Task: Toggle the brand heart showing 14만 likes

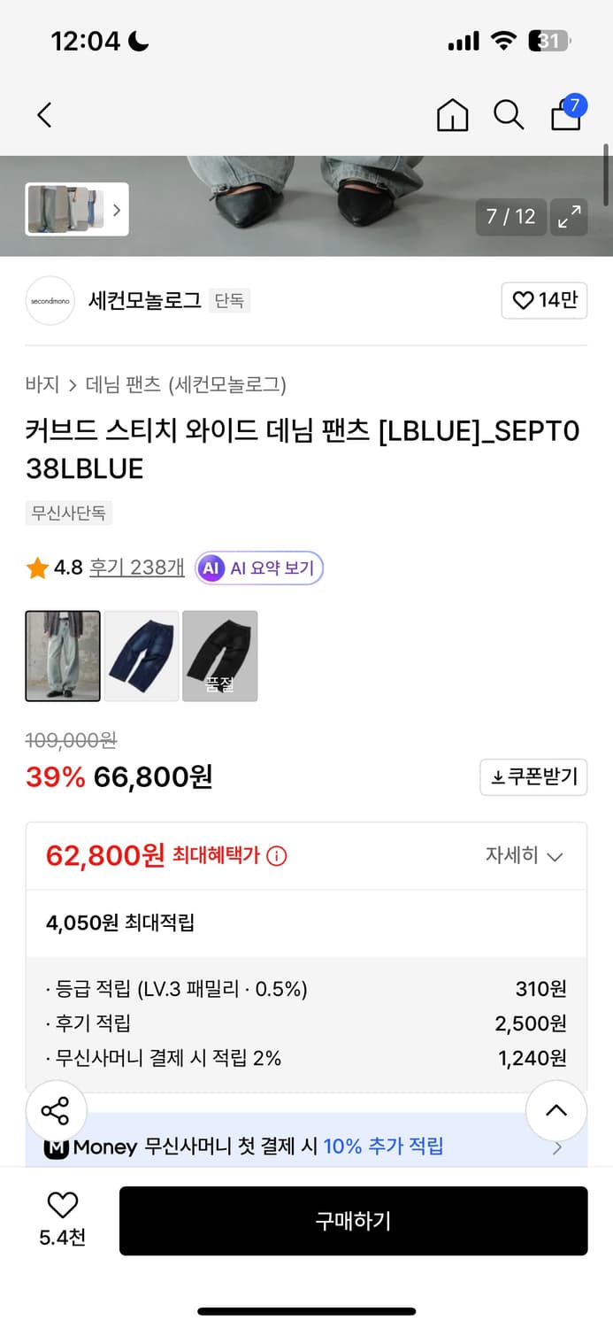Action: coord(544,300)
